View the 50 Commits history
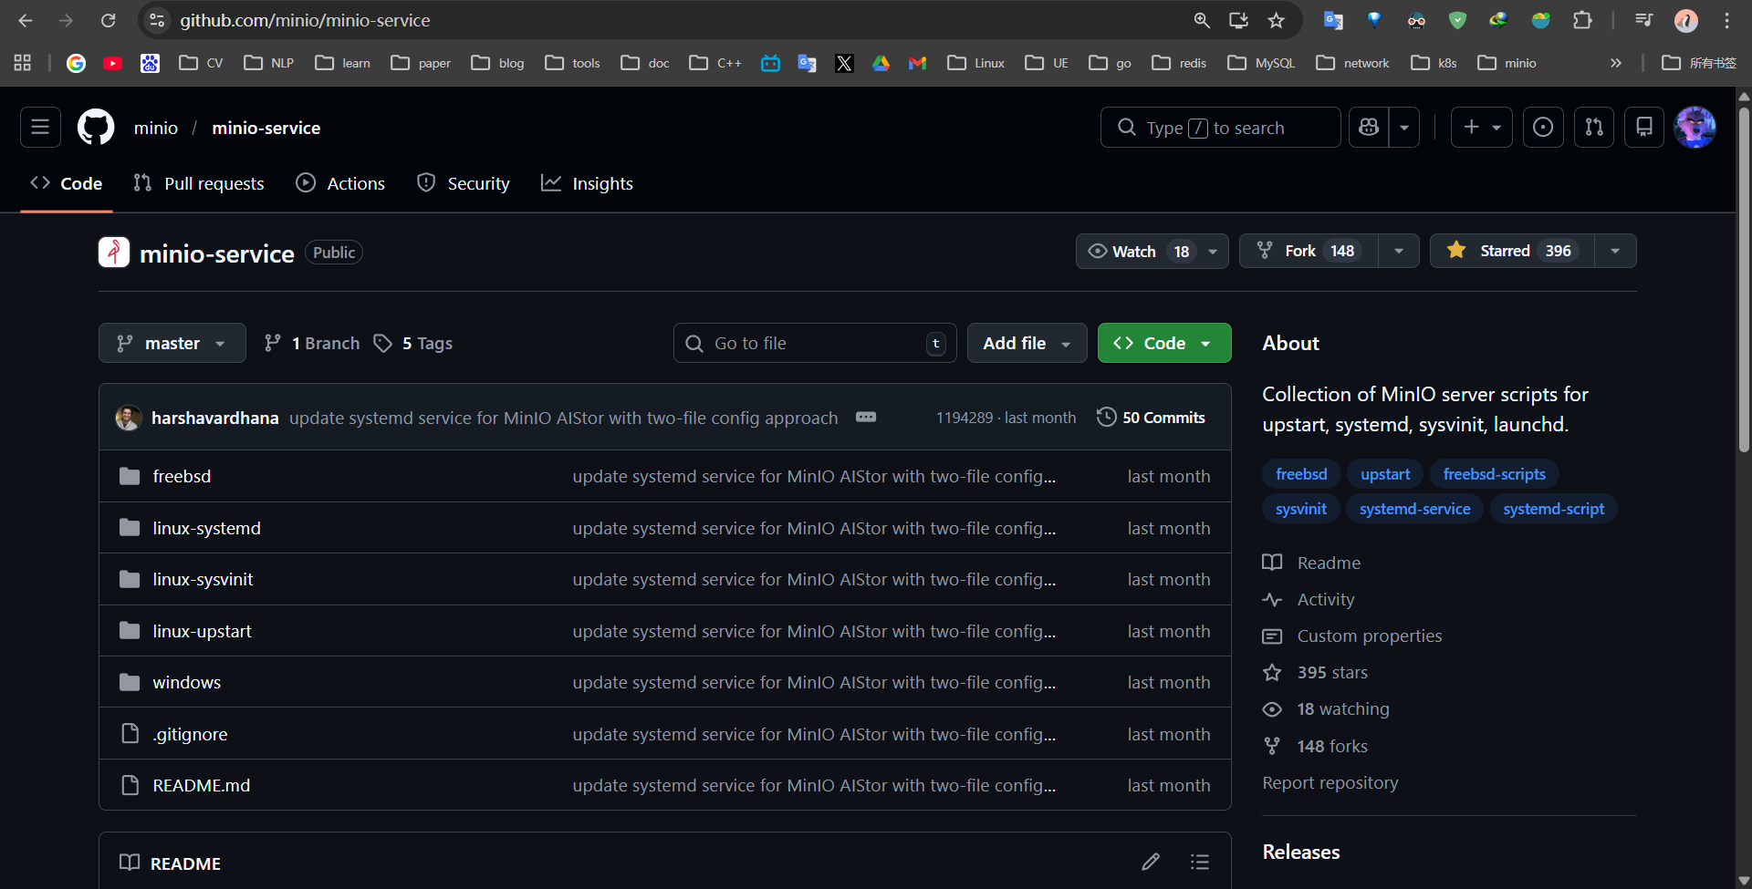The image size is (1752, 889). tap(1151, 418)
